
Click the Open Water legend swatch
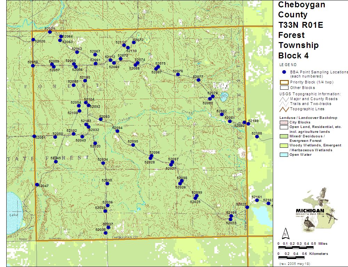pyautogui.click(x=284, y=155)
